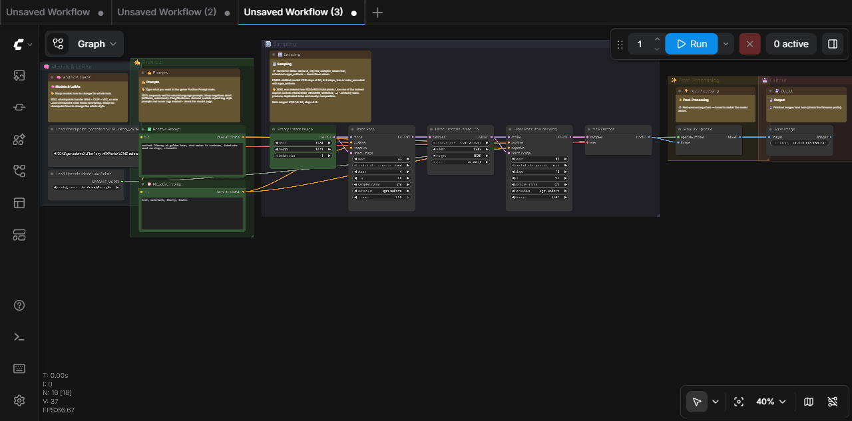The image size is (852, 421).
Task: Toggle the console terminal panel icon
Action: (19, 337)
